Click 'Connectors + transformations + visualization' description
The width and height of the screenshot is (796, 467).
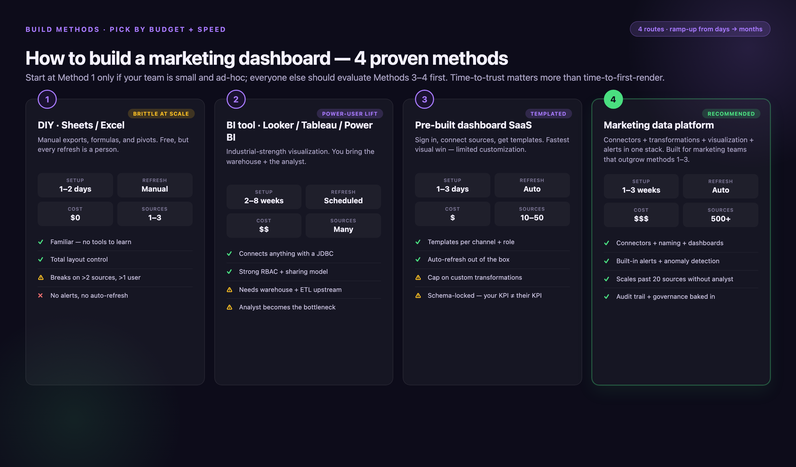click(x=678, y=150)
